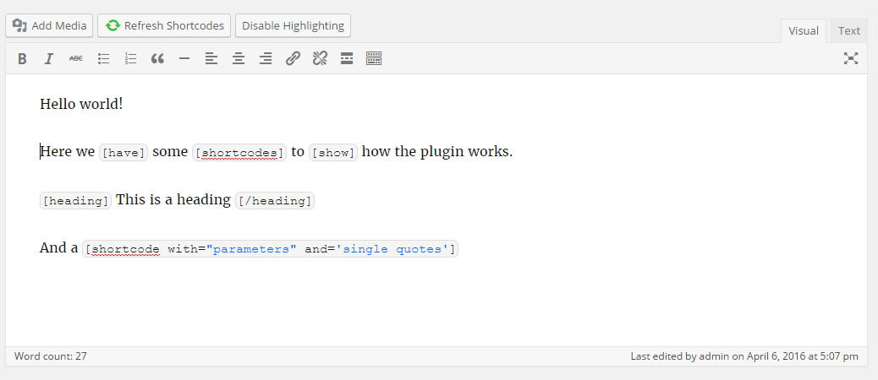This screenshot has height=380, width=878.
Task: Click the Add Media button
Action: pos(49,25)
